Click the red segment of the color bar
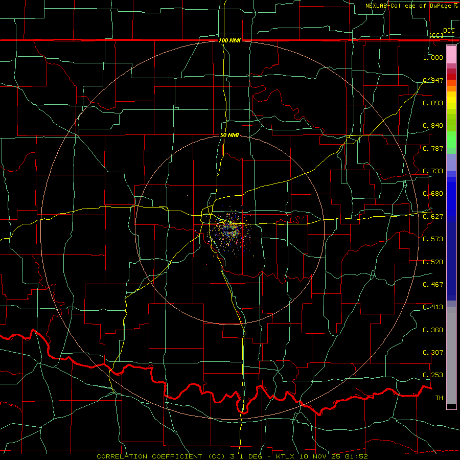 click(451, 77)
